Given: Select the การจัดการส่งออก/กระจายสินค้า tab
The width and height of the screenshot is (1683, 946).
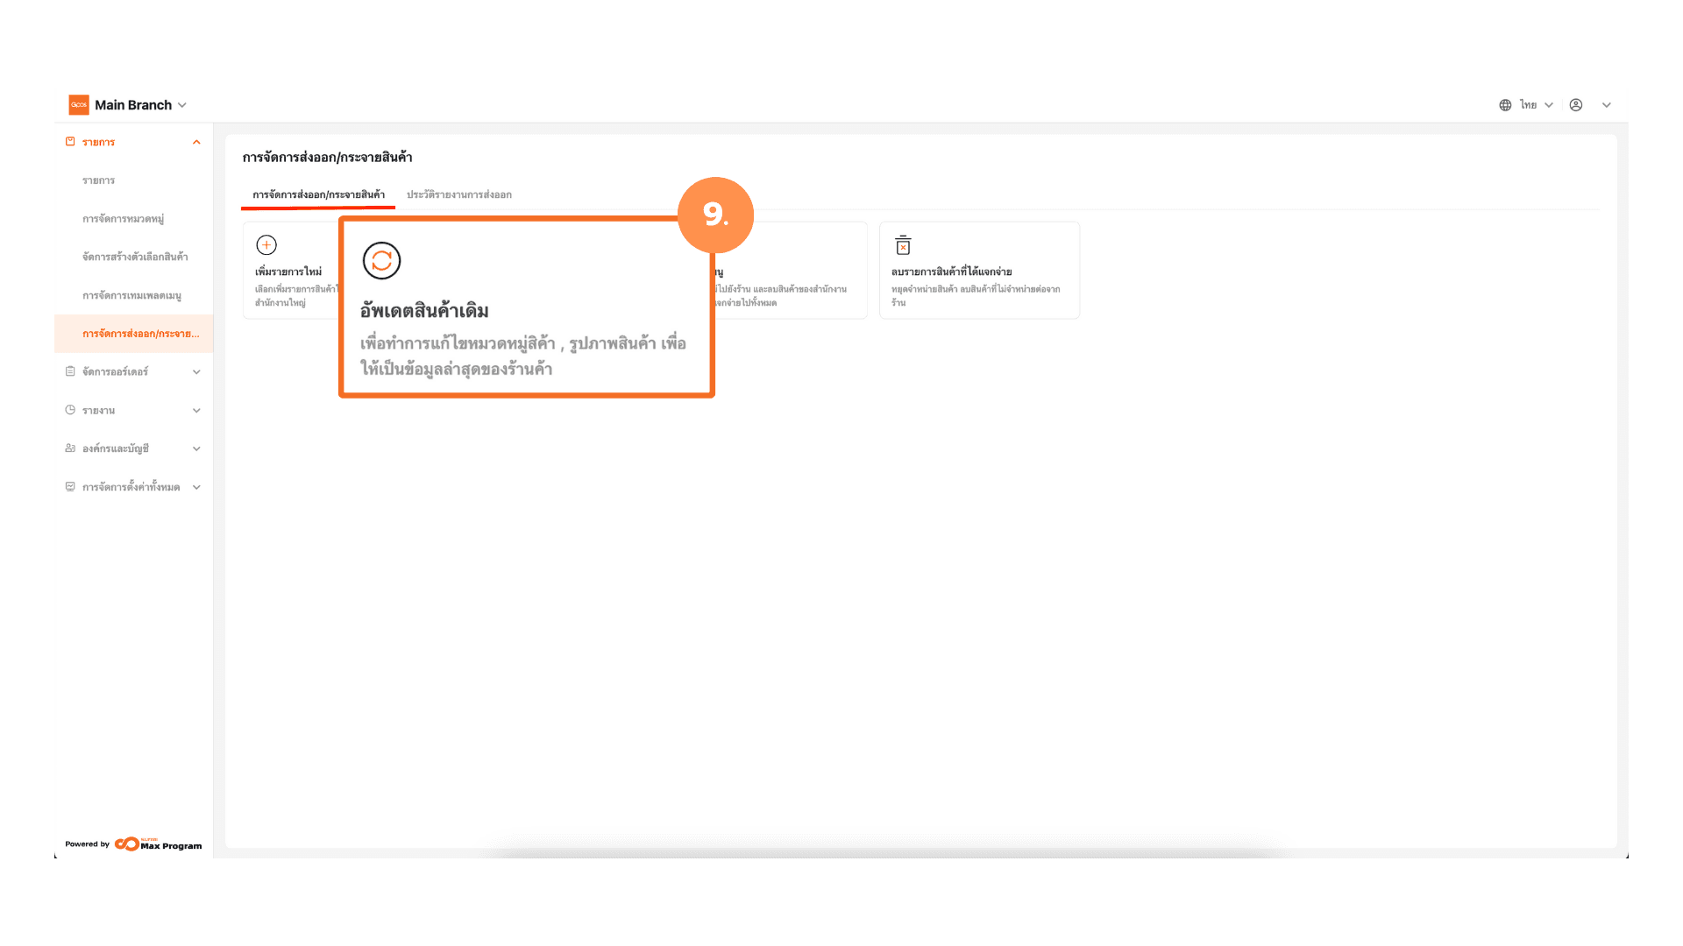Looking at the screenshot, I should (318, 194).
